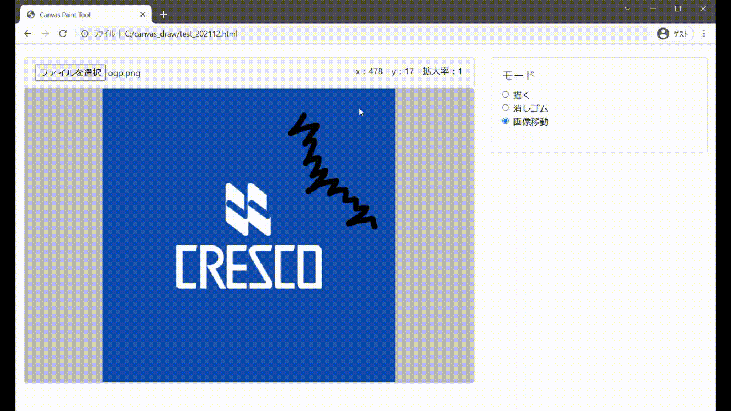The width and height of the screenshot is (731, 411).
Task: Select the 画像移動 image move radio
Action: tap(505, 121)
